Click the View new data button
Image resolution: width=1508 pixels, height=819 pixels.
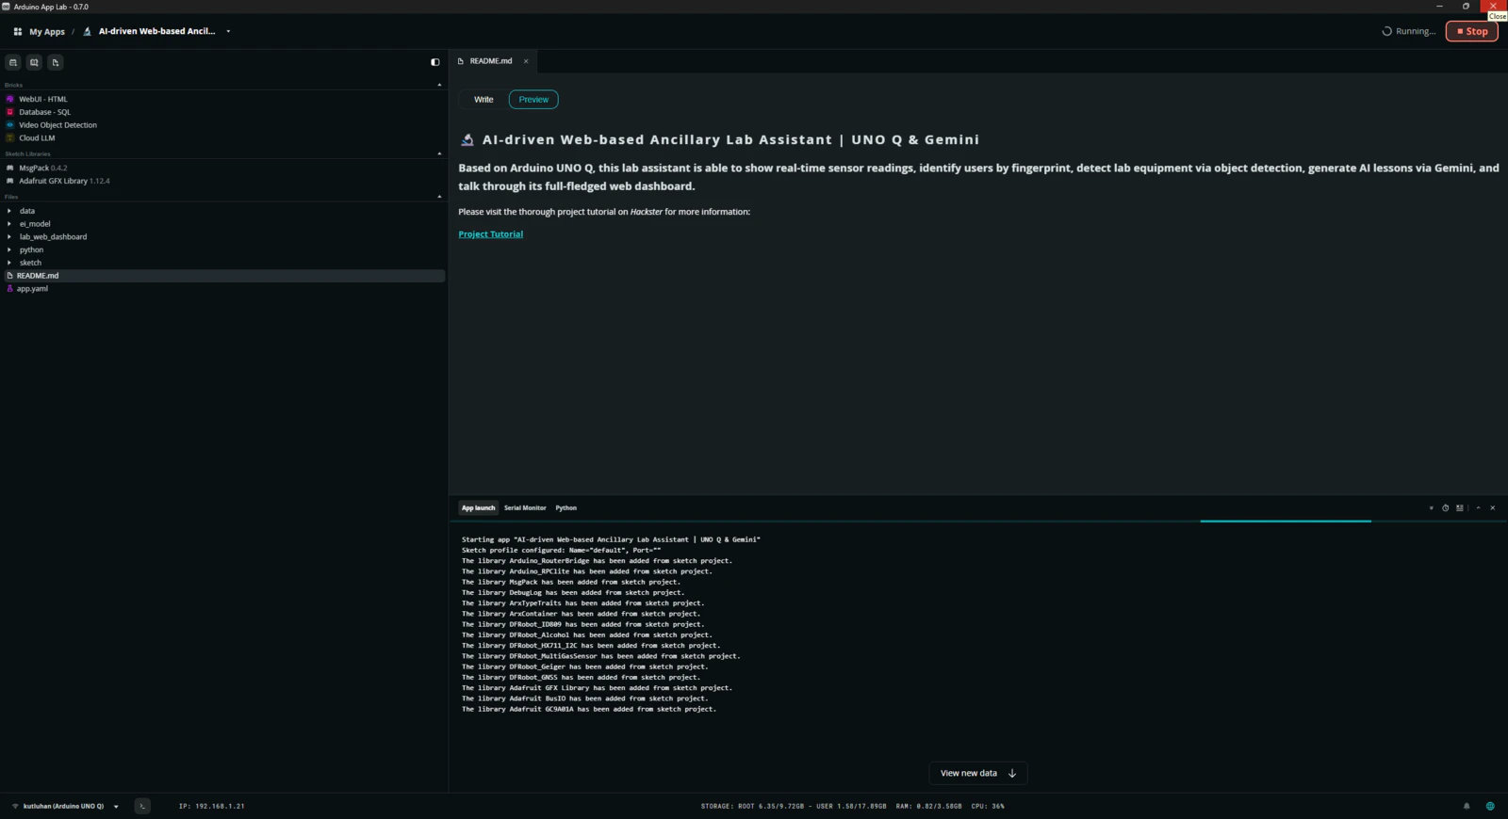[978, 774]
